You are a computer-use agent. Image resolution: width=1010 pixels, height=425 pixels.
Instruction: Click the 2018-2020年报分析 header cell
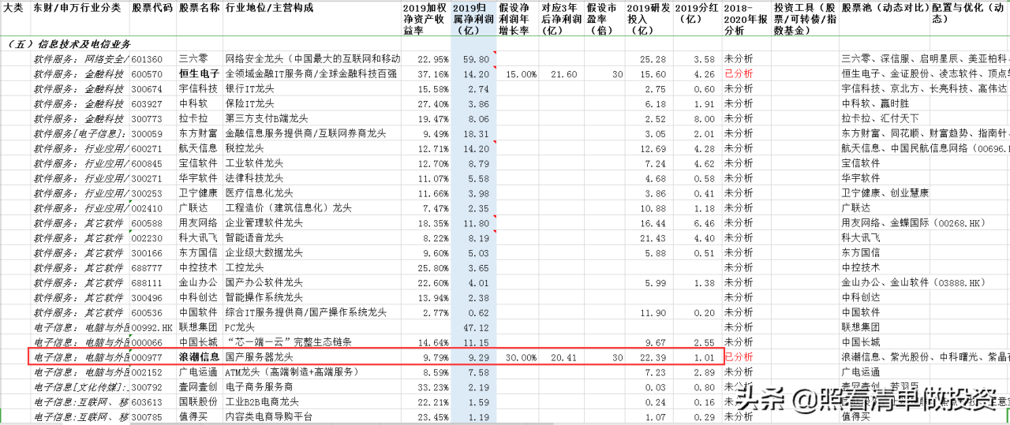click(x=746, y=19)
